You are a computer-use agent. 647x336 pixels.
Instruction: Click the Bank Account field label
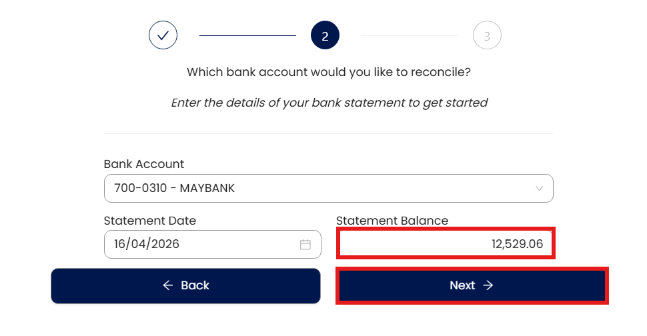pos(144,164)
